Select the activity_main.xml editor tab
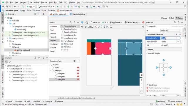Viewport: 188px width, 106px height. tap(59, 14)
